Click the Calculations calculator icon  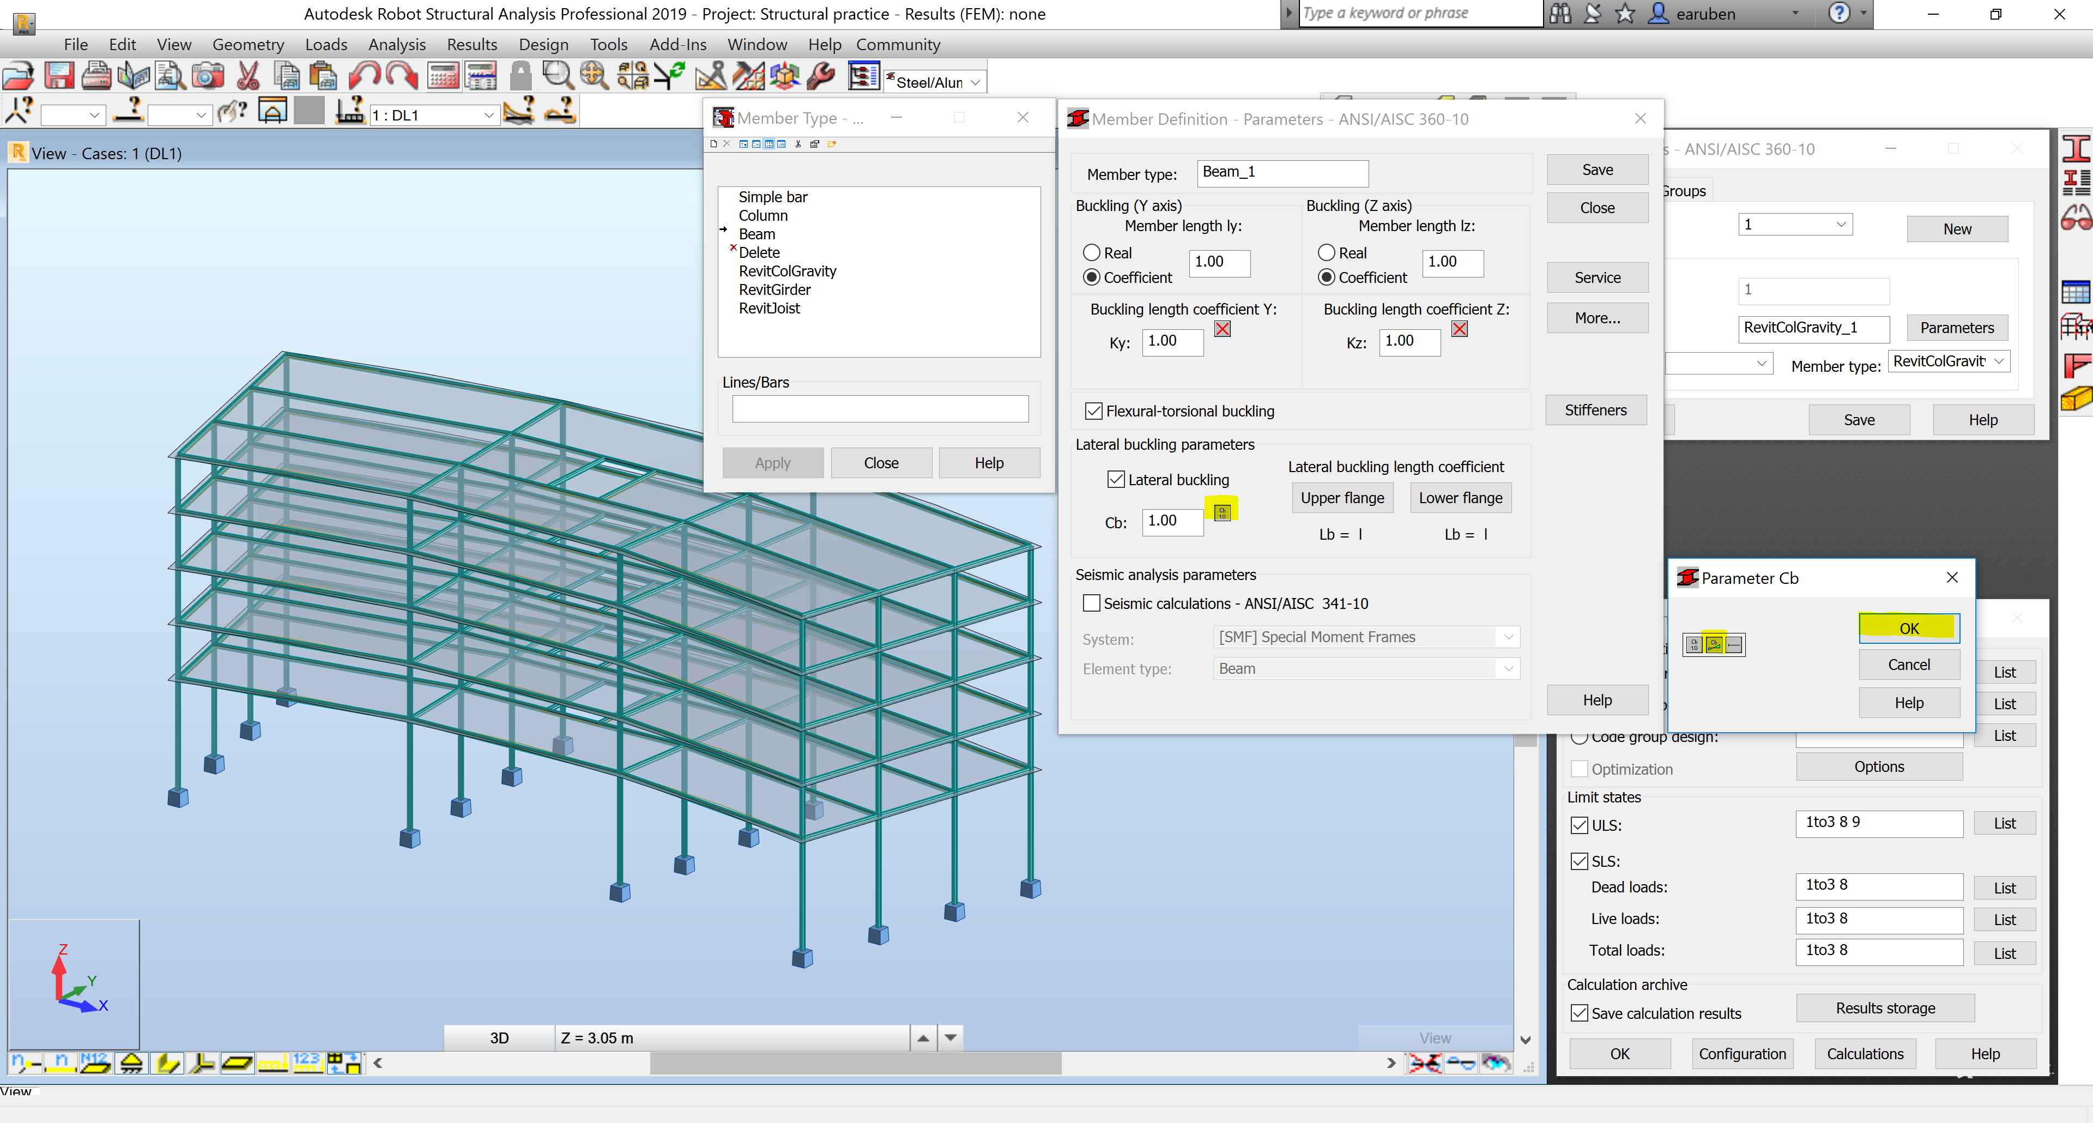coord(444,76)
